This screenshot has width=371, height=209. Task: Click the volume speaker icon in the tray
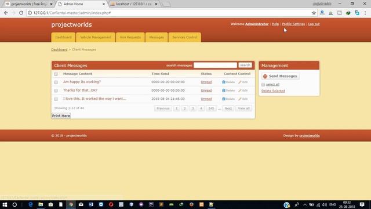point(325,204)
